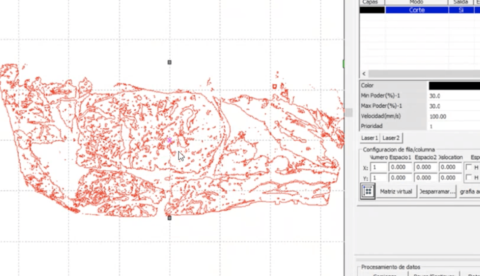Click the Velocidad(mm/s) value field
The height and width of the screenshot is (276, 480).
pos(454,116)
